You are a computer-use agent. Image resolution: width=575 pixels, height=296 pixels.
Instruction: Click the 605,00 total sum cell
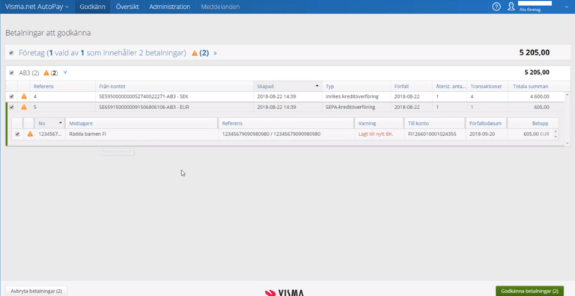541,108
